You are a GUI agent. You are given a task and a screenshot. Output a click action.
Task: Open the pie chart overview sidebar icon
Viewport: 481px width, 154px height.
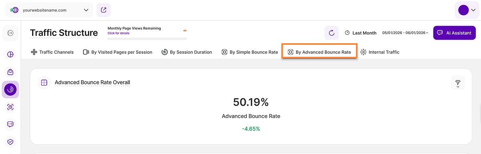click(x=10, y=54)
